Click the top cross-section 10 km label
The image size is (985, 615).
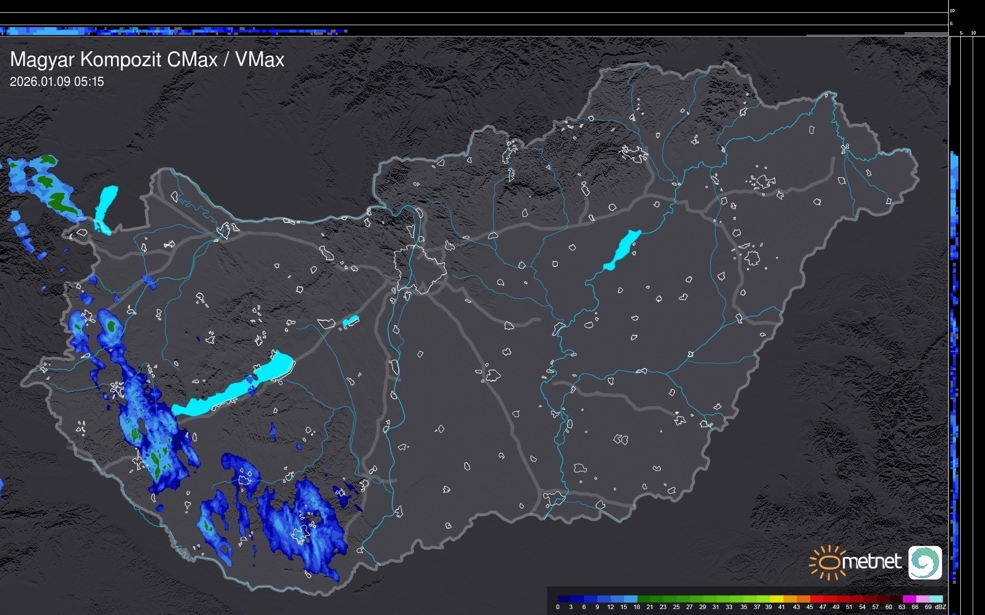pyautogui.click(x=952, y=10)
